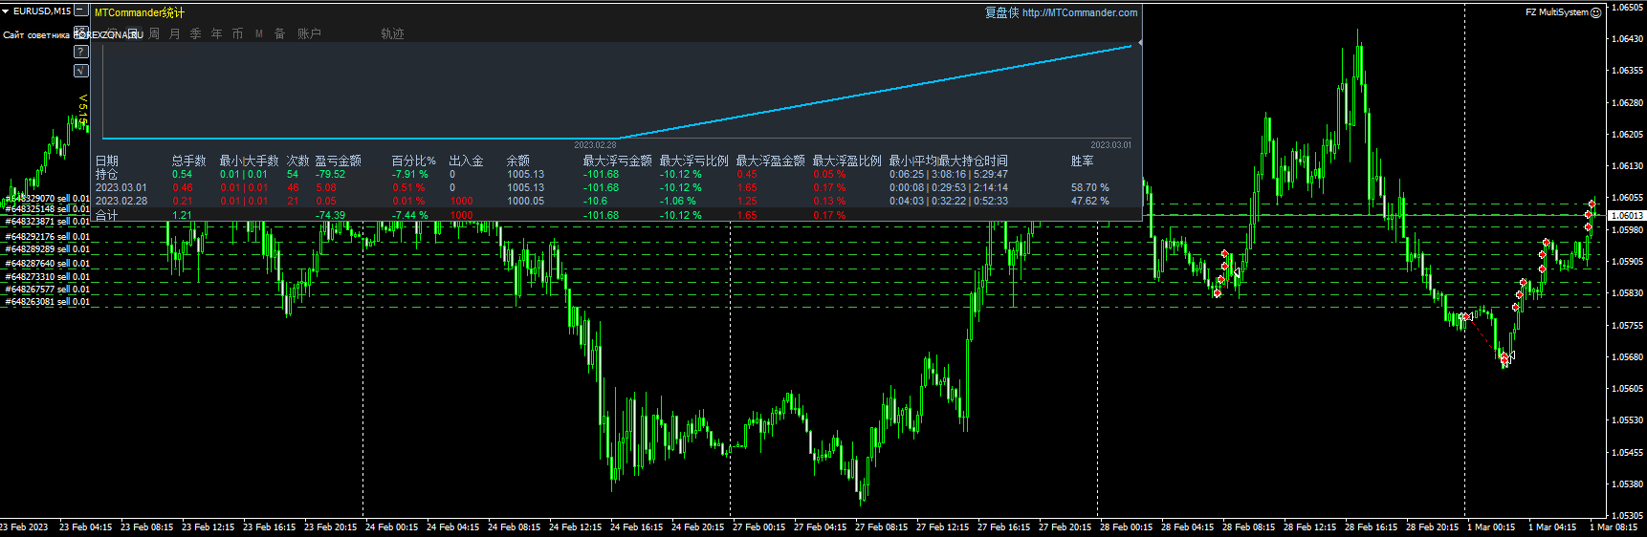
Task: Switch to the 备 tab
Action: pyautogui.click(x=279, y=33)
